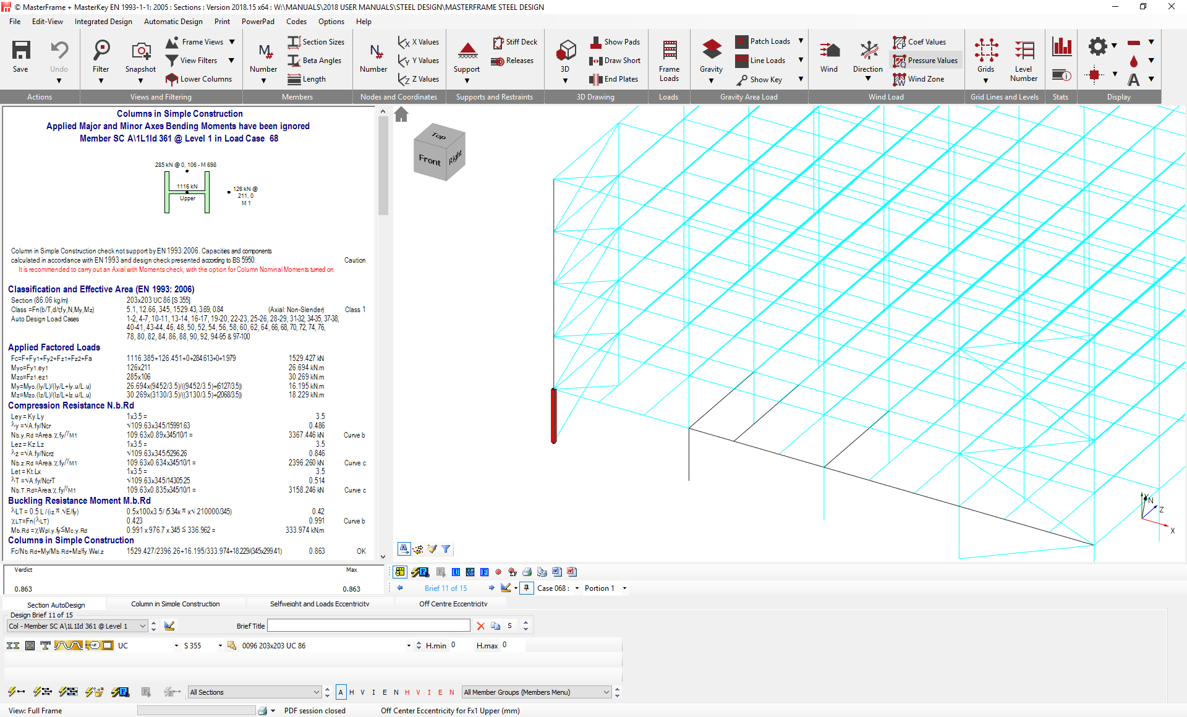Viewport: 1187px width, 717px height.
Task: Click the binoculars find-member icon
Action: tap(404, 549)
